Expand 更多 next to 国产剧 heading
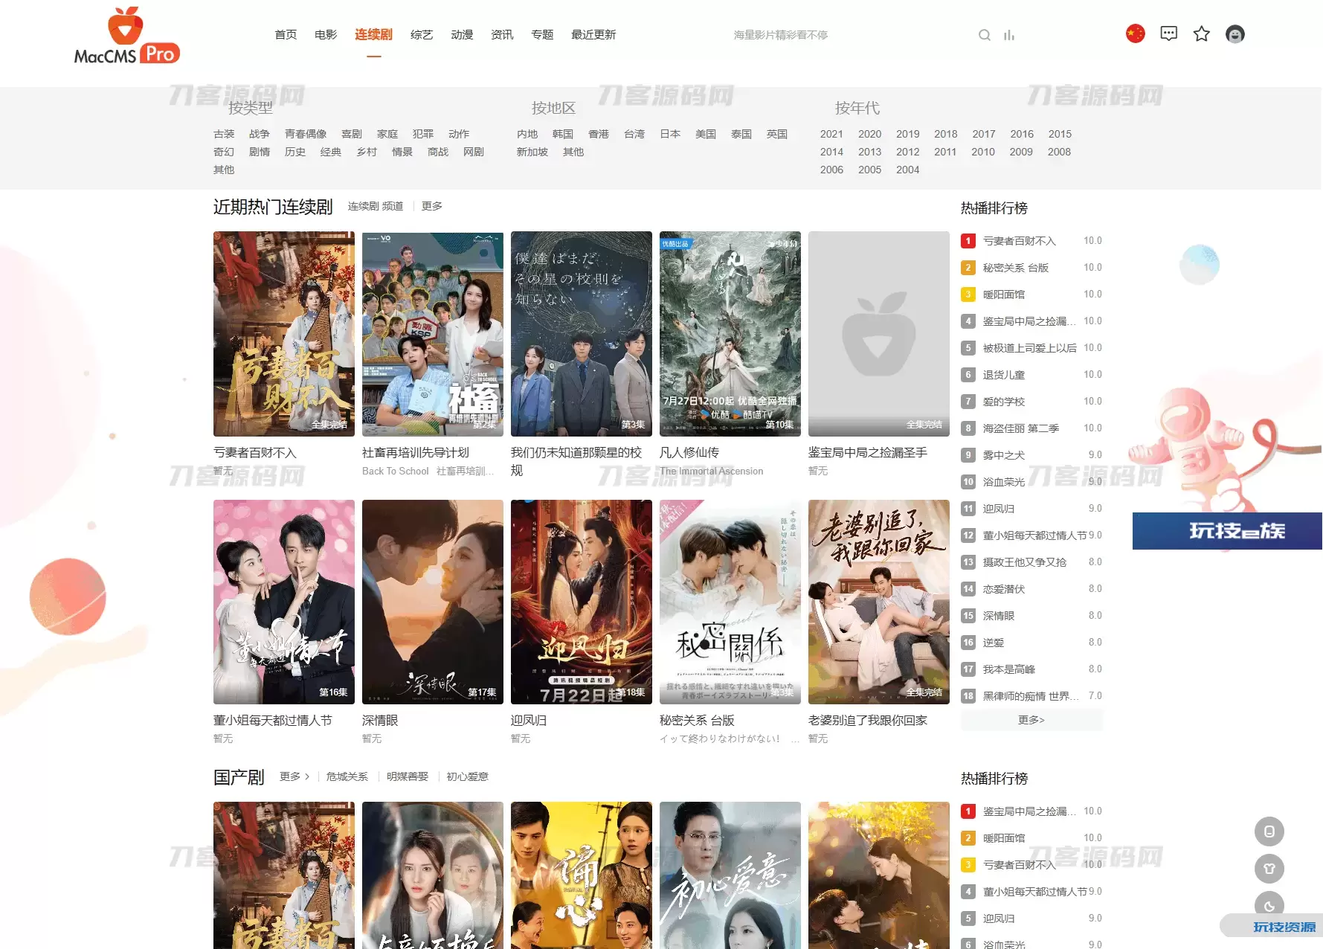This screenshot has width=1323, height=949. pyautogui.click(x=294, y=776)
